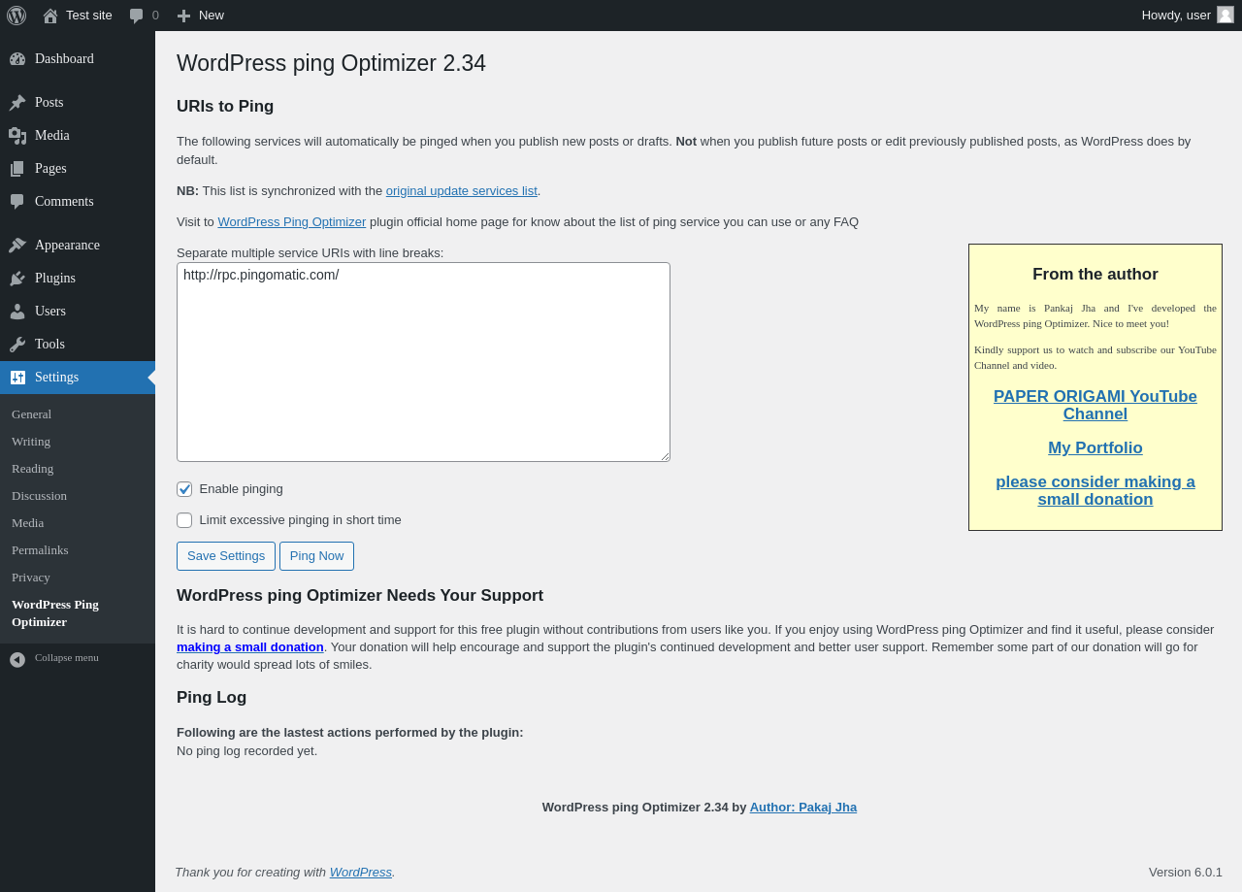Click the No ping log recorded yet text
1242x892 pixels.
click(246, 751)
